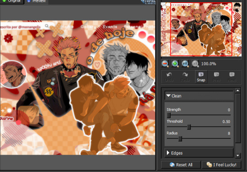Click the navigator thumbnail preview
Viewport: 247px width, 172px height.
(201, 29)
